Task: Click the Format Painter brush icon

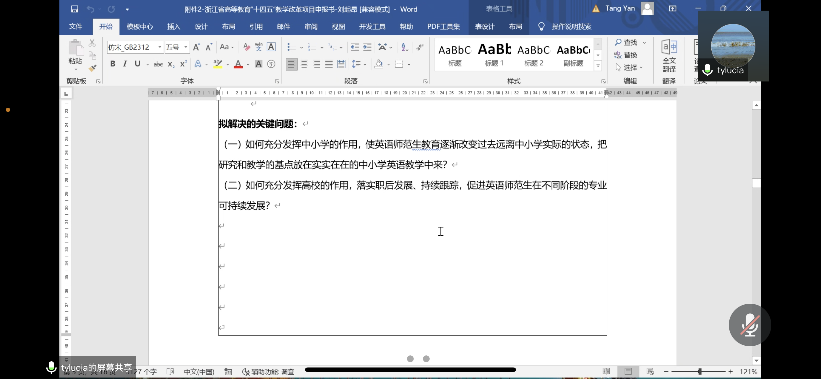Action: [x=93, y=68]
